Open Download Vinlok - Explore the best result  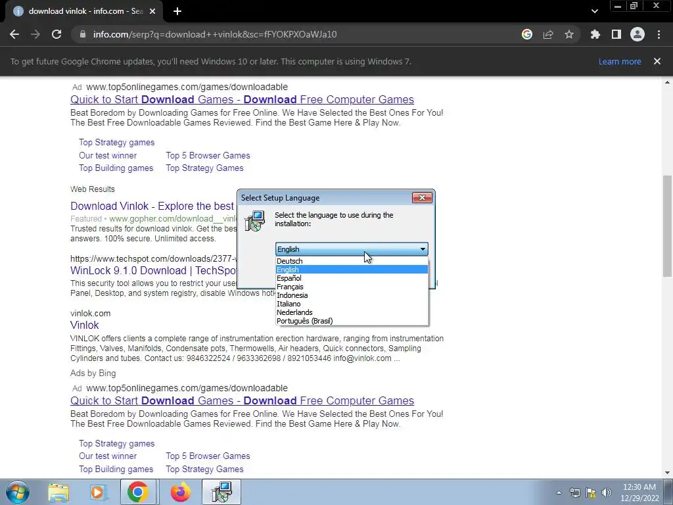coord(152,206)
